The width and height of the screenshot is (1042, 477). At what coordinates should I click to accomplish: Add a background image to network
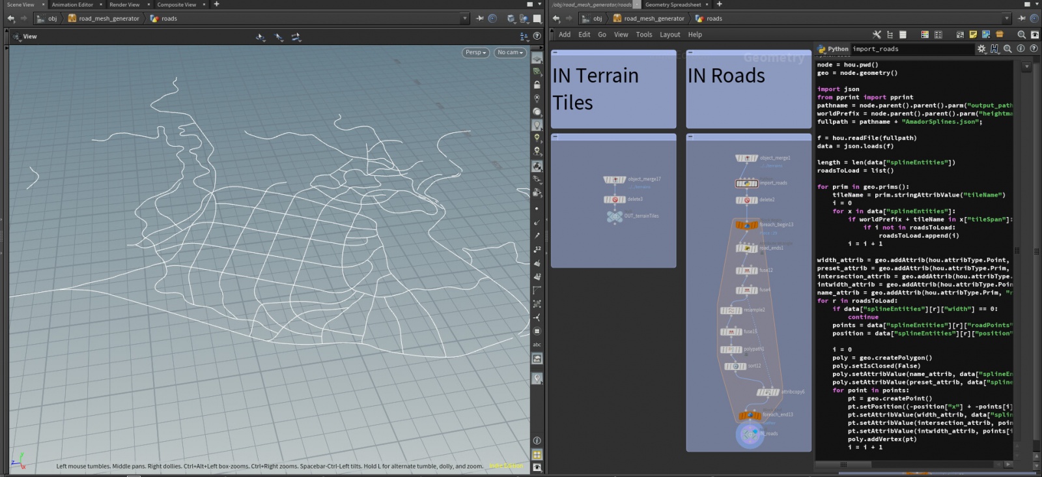[x=986, y=35]
